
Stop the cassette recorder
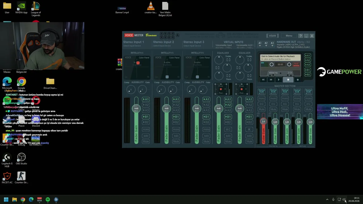288,80
